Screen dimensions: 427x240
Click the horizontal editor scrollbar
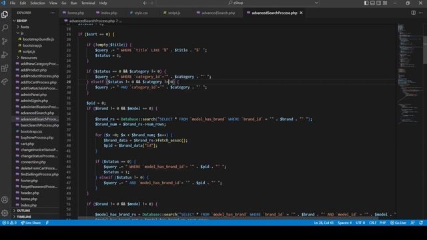(x=228, y=218)
